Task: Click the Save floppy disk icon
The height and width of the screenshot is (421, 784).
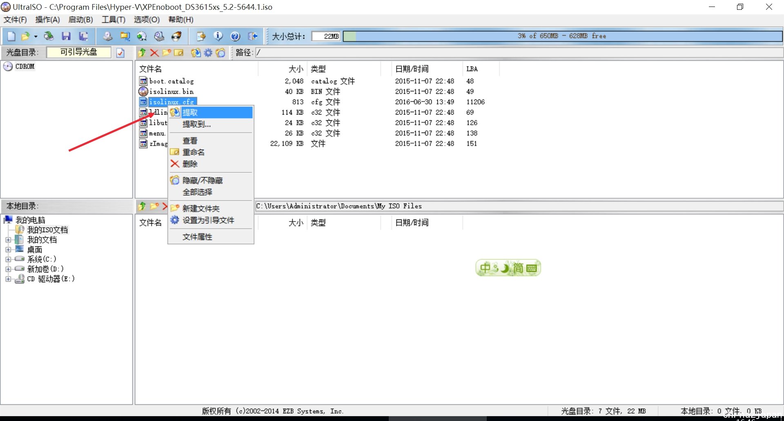Action: click(66, 36)
